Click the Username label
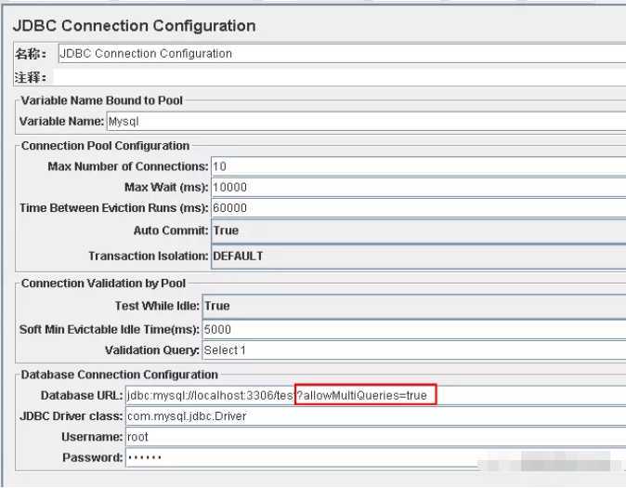Screen dimensions: 626x488 (92, 437)
